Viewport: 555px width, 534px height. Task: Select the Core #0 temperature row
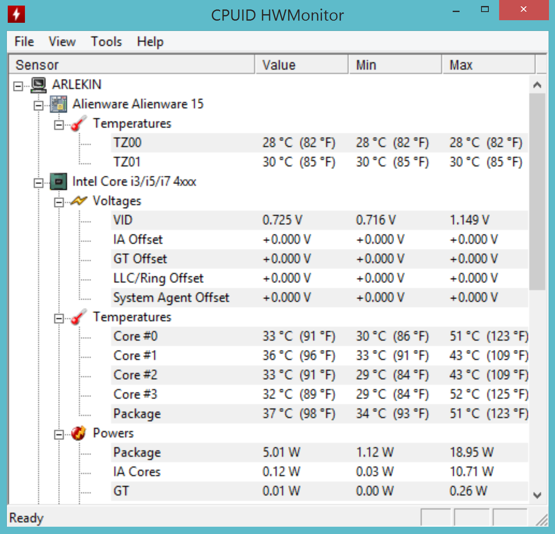pyautogui.click(x=319, y=336)
